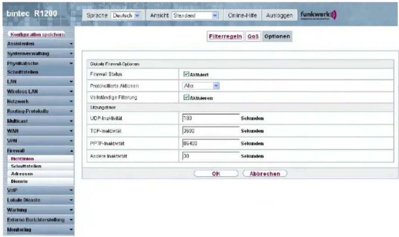Expand the Lokale Dienste menu
Screen dimensions: 399x237
tap(40, 200)
